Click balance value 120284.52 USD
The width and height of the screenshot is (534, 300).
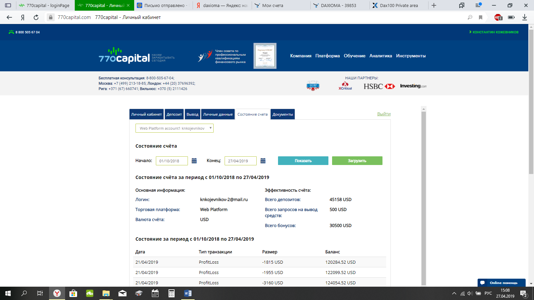(340, 262)
